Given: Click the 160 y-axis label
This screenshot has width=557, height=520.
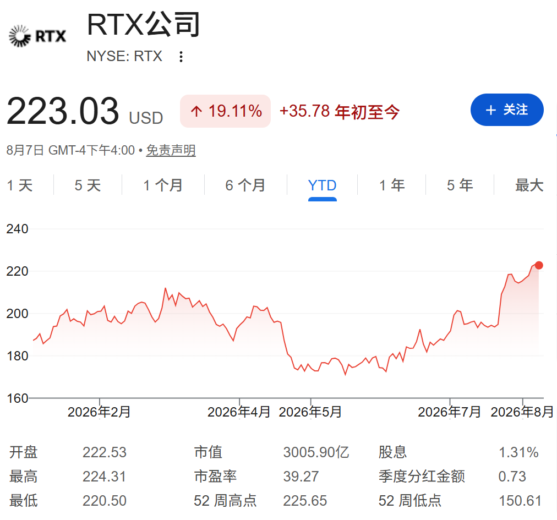Looking at the screenshot, I should click(x=18, y=398).
